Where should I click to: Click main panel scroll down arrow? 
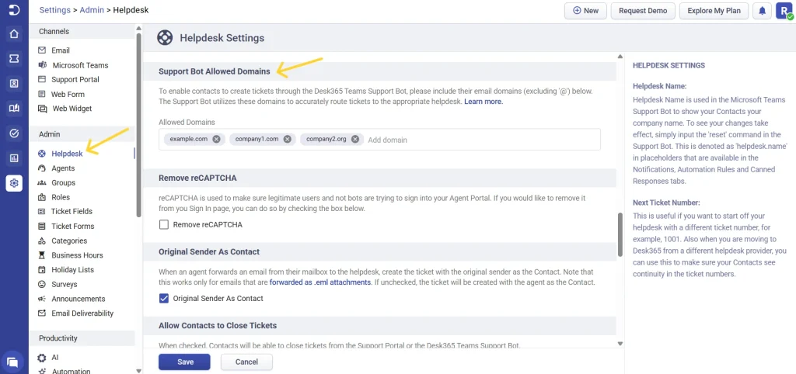[x=620, y=344]
